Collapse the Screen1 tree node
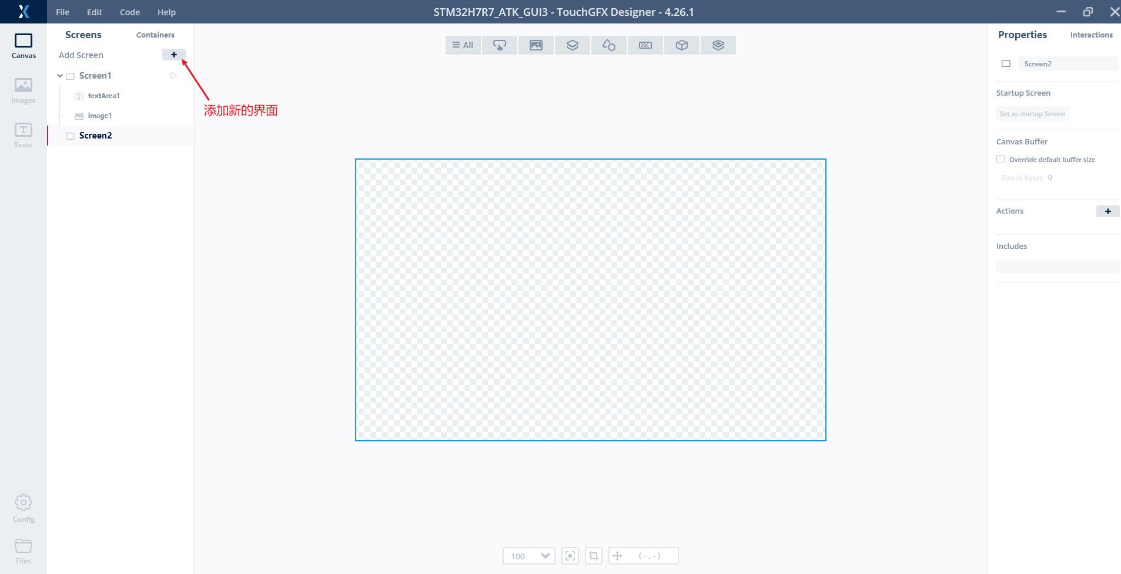The height and width of the screenshot is (574, 1121). coord(60,76)
